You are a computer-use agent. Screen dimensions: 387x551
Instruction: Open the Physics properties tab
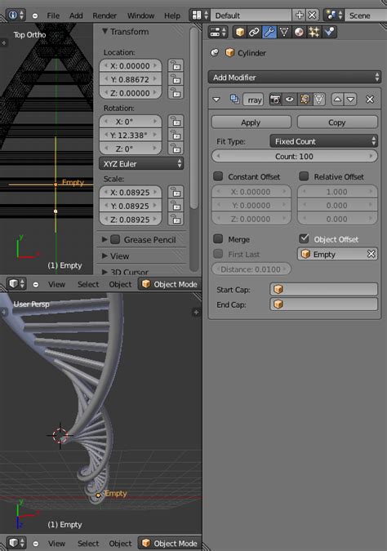[x=329, y=32]
